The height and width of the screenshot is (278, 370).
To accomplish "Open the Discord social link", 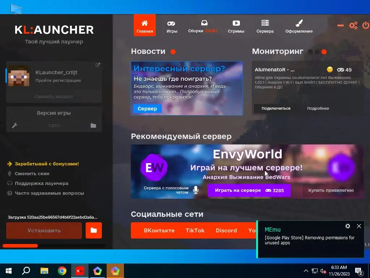I will tap(226, 231).
